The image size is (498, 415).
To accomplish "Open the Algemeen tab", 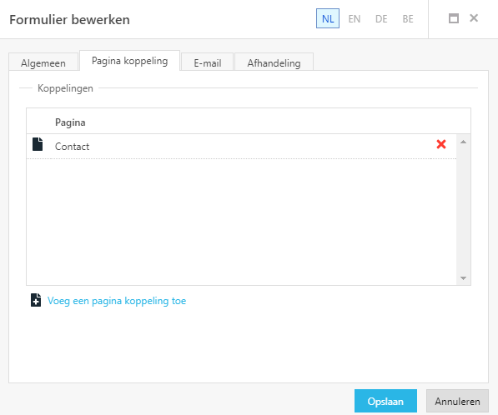I will pos(43,62).
